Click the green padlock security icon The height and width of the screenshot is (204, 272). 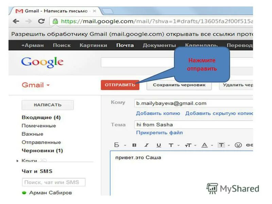[55, 21]
